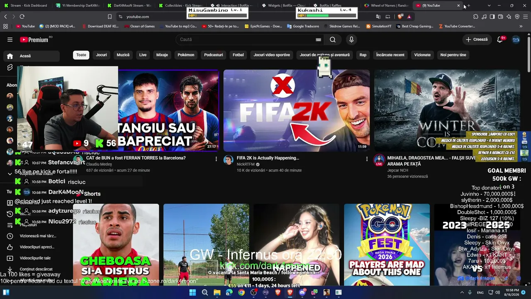Filter the feed by Jocuri
The height and width of the screenshot is (299, 531).
tap(102, 55)
